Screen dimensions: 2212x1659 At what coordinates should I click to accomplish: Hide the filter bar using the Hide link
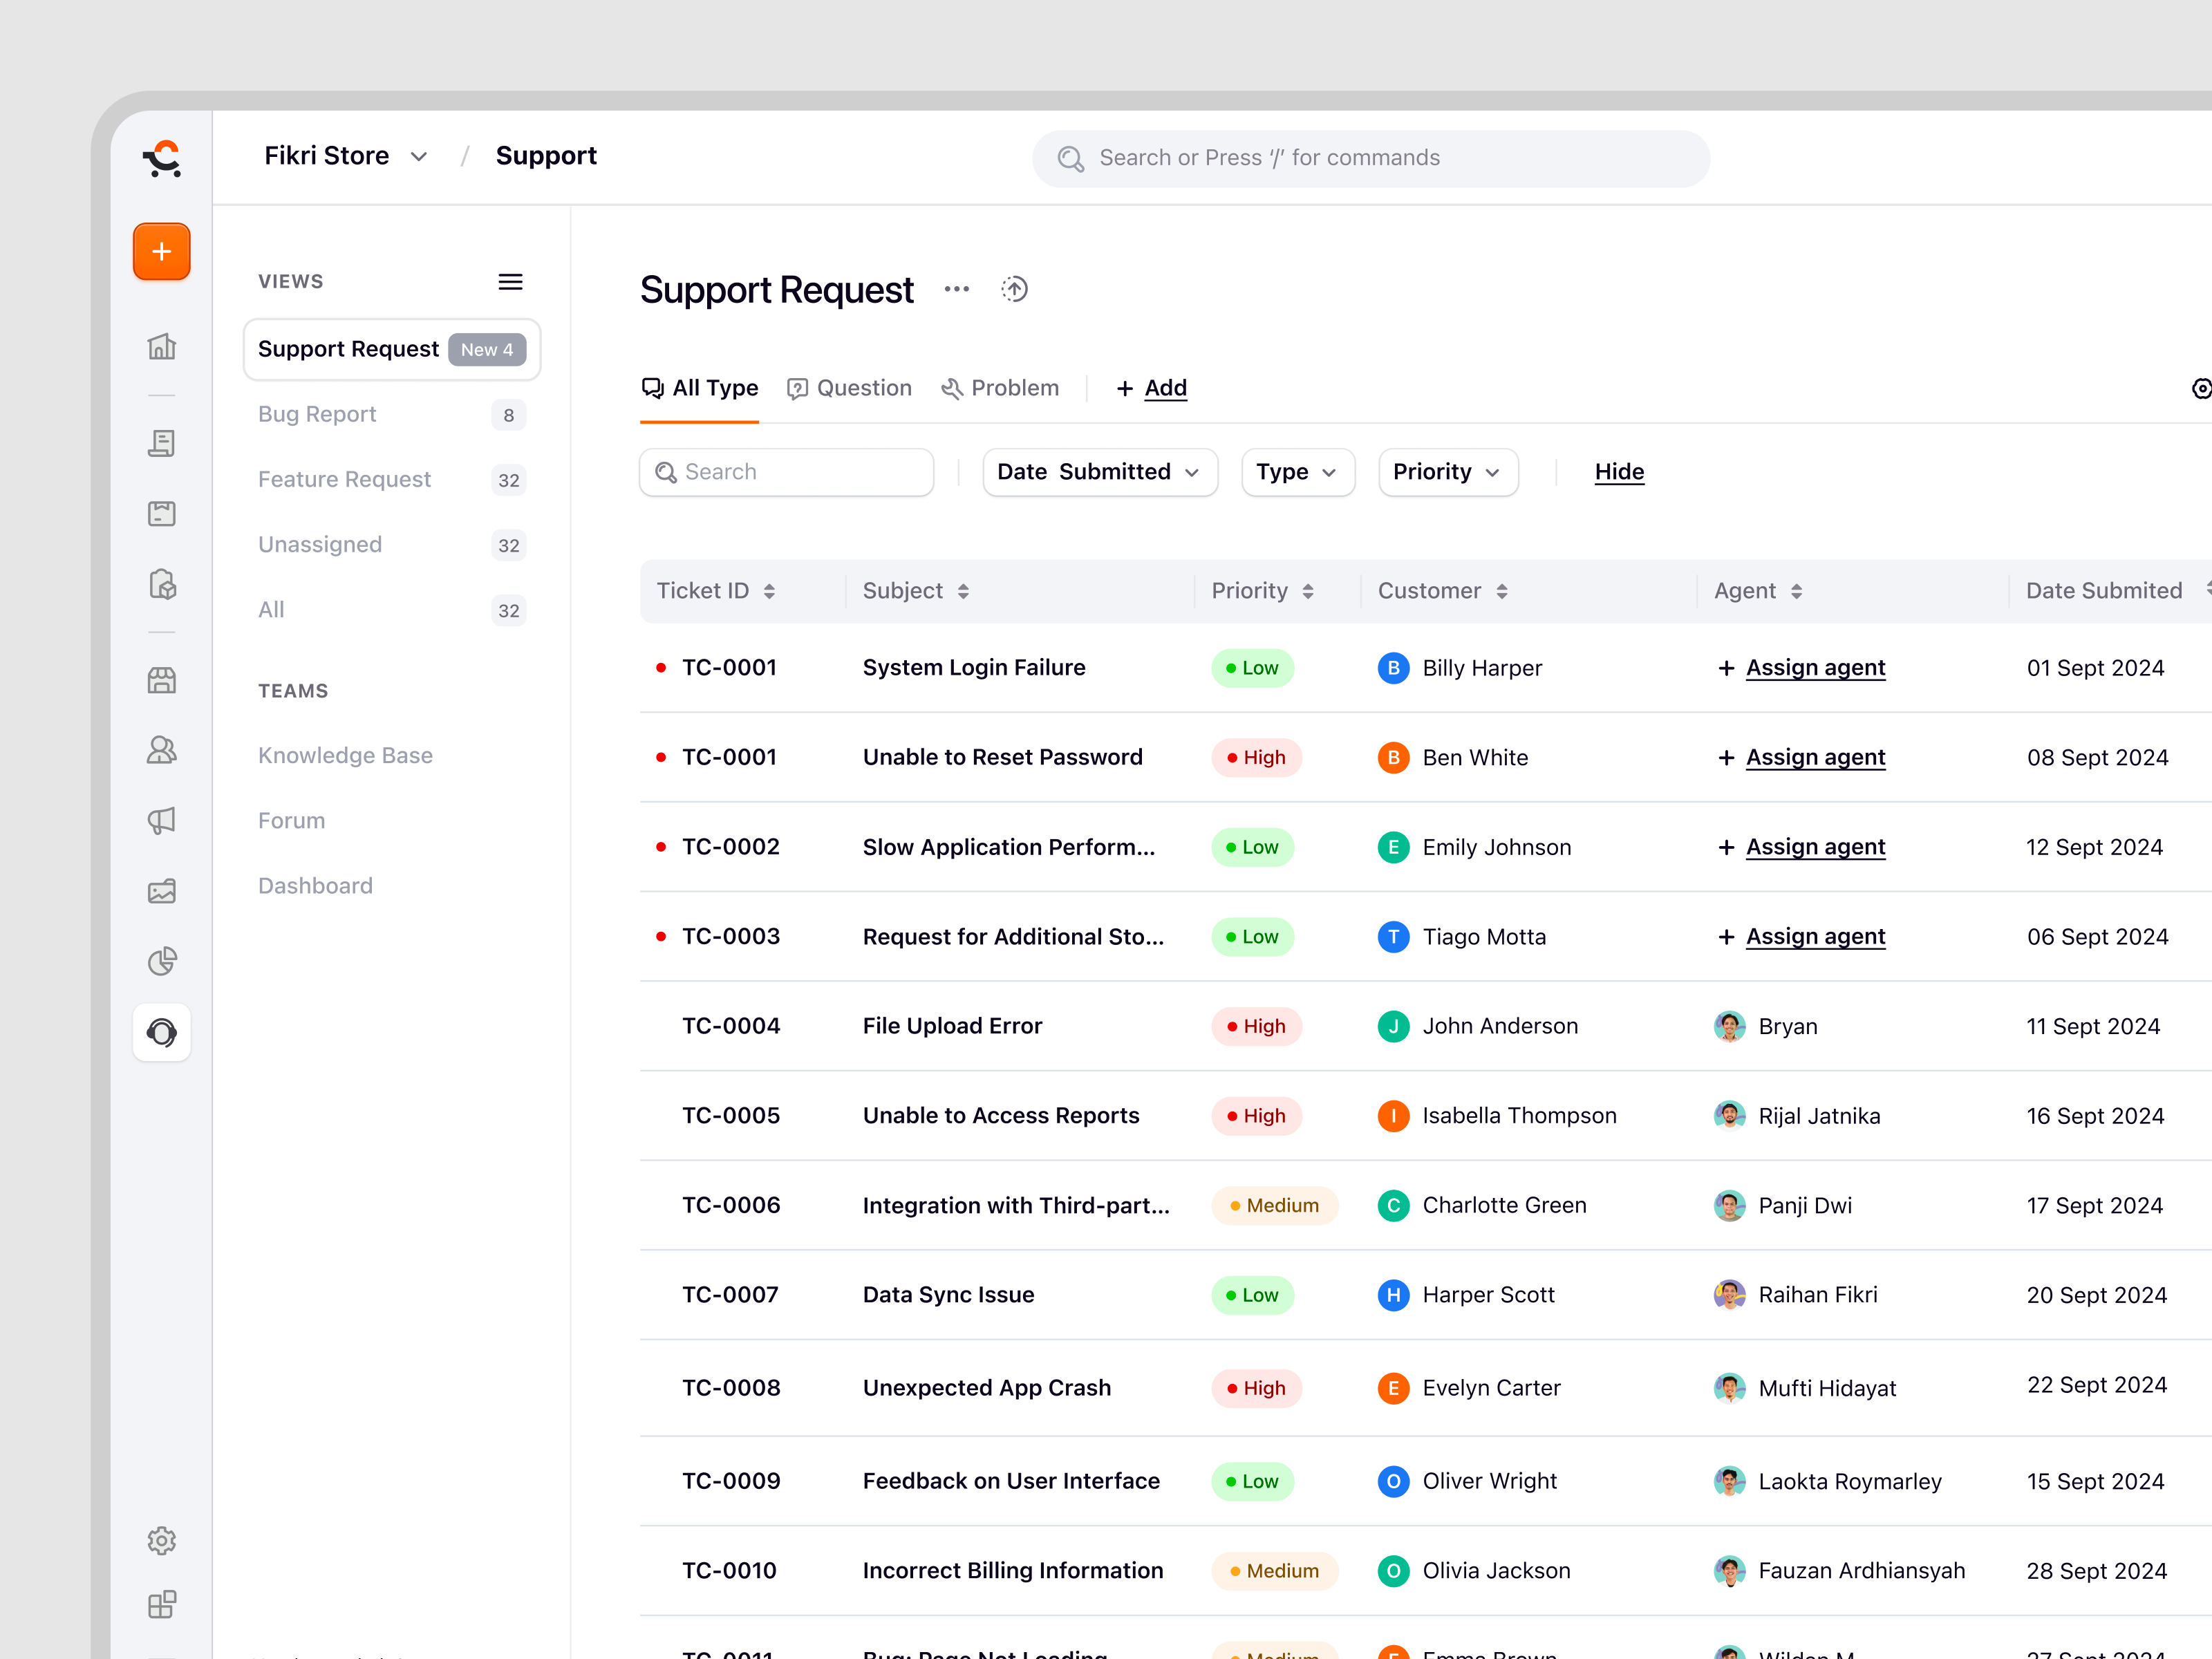(1618, 472)
